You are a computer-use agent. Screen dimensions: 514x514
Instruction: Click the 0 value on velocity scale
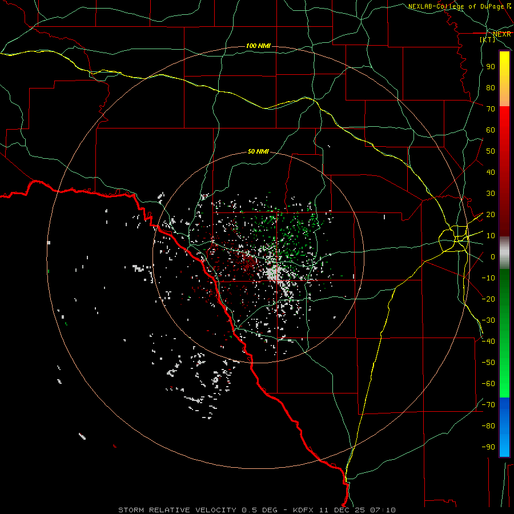coord(493,257)
